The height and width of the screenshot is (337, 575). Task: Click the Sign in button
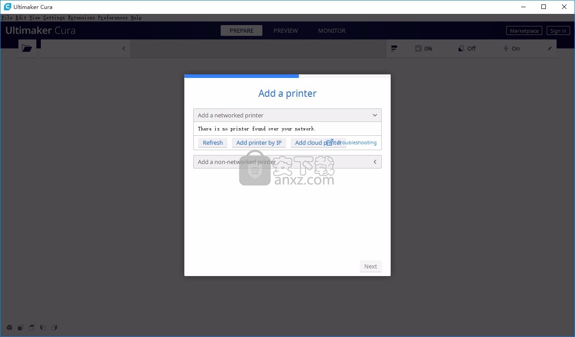(x=558, y=31)
